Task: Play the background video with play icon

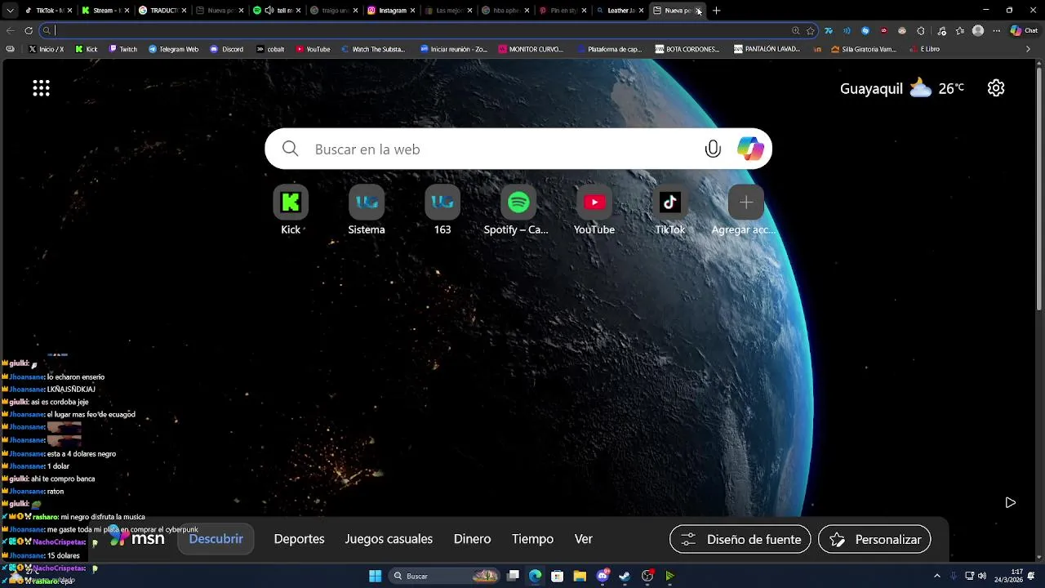Action: coord(1010,502)
